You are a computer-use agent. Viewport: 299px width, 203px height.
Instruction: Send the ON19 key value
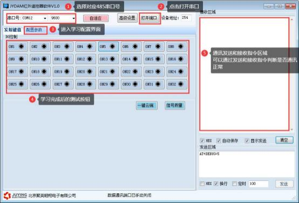coord(63,72)
